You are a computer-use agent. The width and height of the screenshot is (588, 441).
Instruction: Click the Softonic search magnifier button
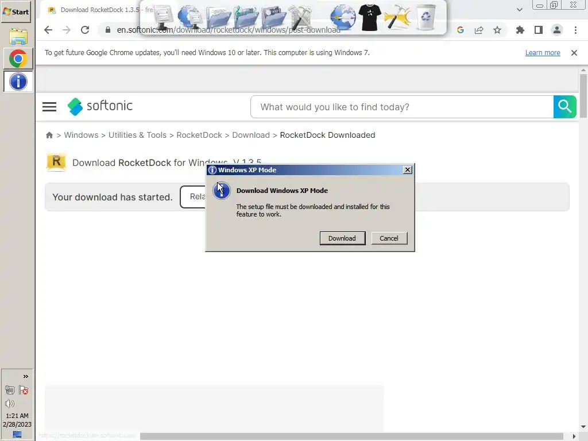click(565, 107)
